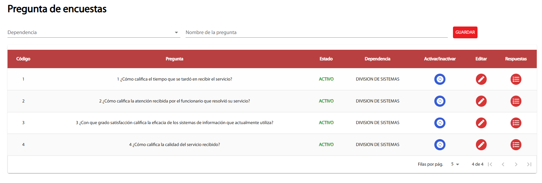Toggle activate/inactivate for question 2

[x=440, y=101]
